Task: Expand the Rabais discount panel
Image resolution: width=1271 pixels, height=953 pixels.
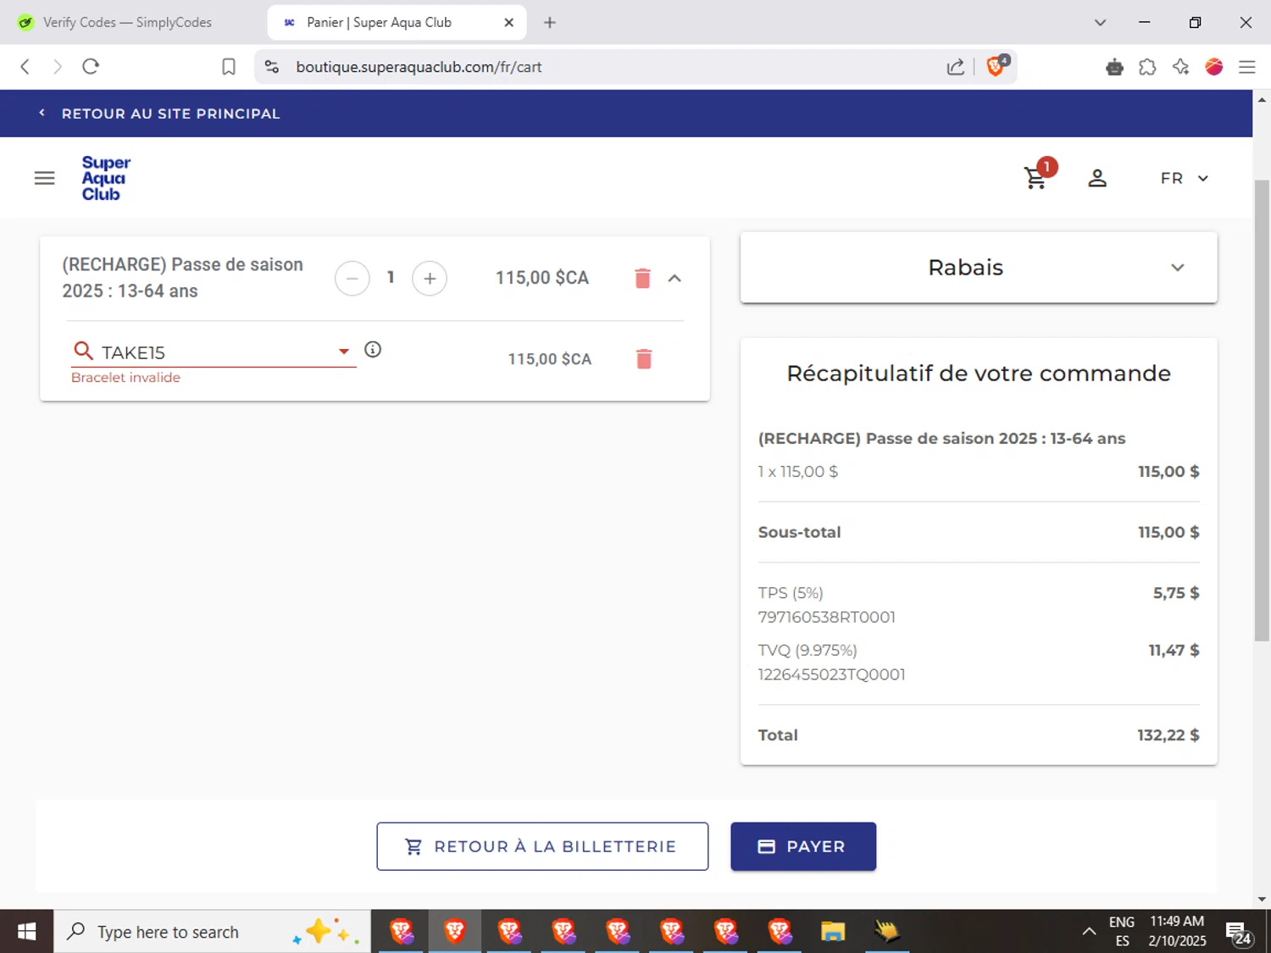Action: (979, 268)
